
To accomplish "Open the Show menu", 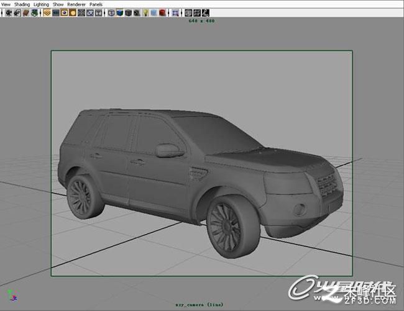I will [58, 4].
